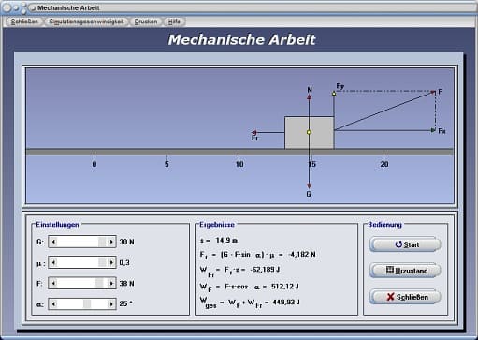
Task: Decrease angle α with the left arrow
Action: tap(53, 303)
